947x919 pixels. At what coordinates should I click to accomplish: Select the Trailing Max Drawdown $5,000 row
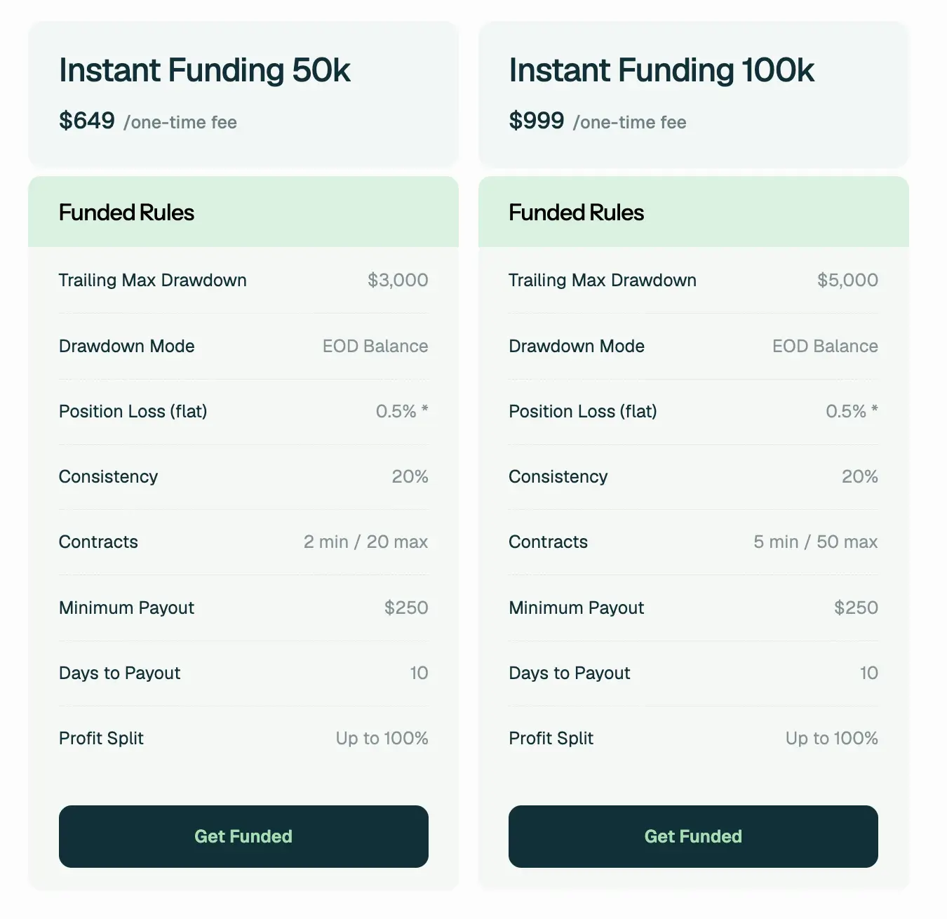(x=693, y=280)
